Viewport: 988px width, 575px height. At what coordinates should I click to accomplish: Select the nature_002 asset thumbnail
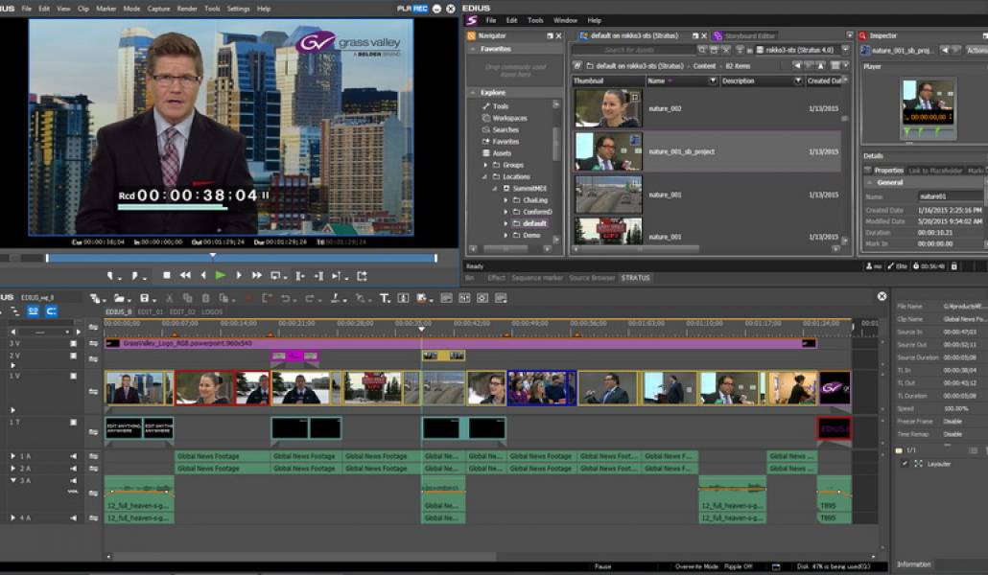point(608,108)
